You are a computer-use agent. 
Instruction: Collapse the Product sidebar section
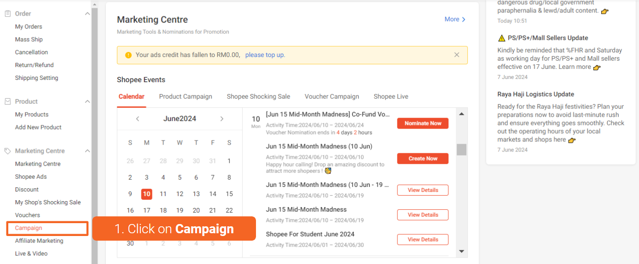point(87,101)
